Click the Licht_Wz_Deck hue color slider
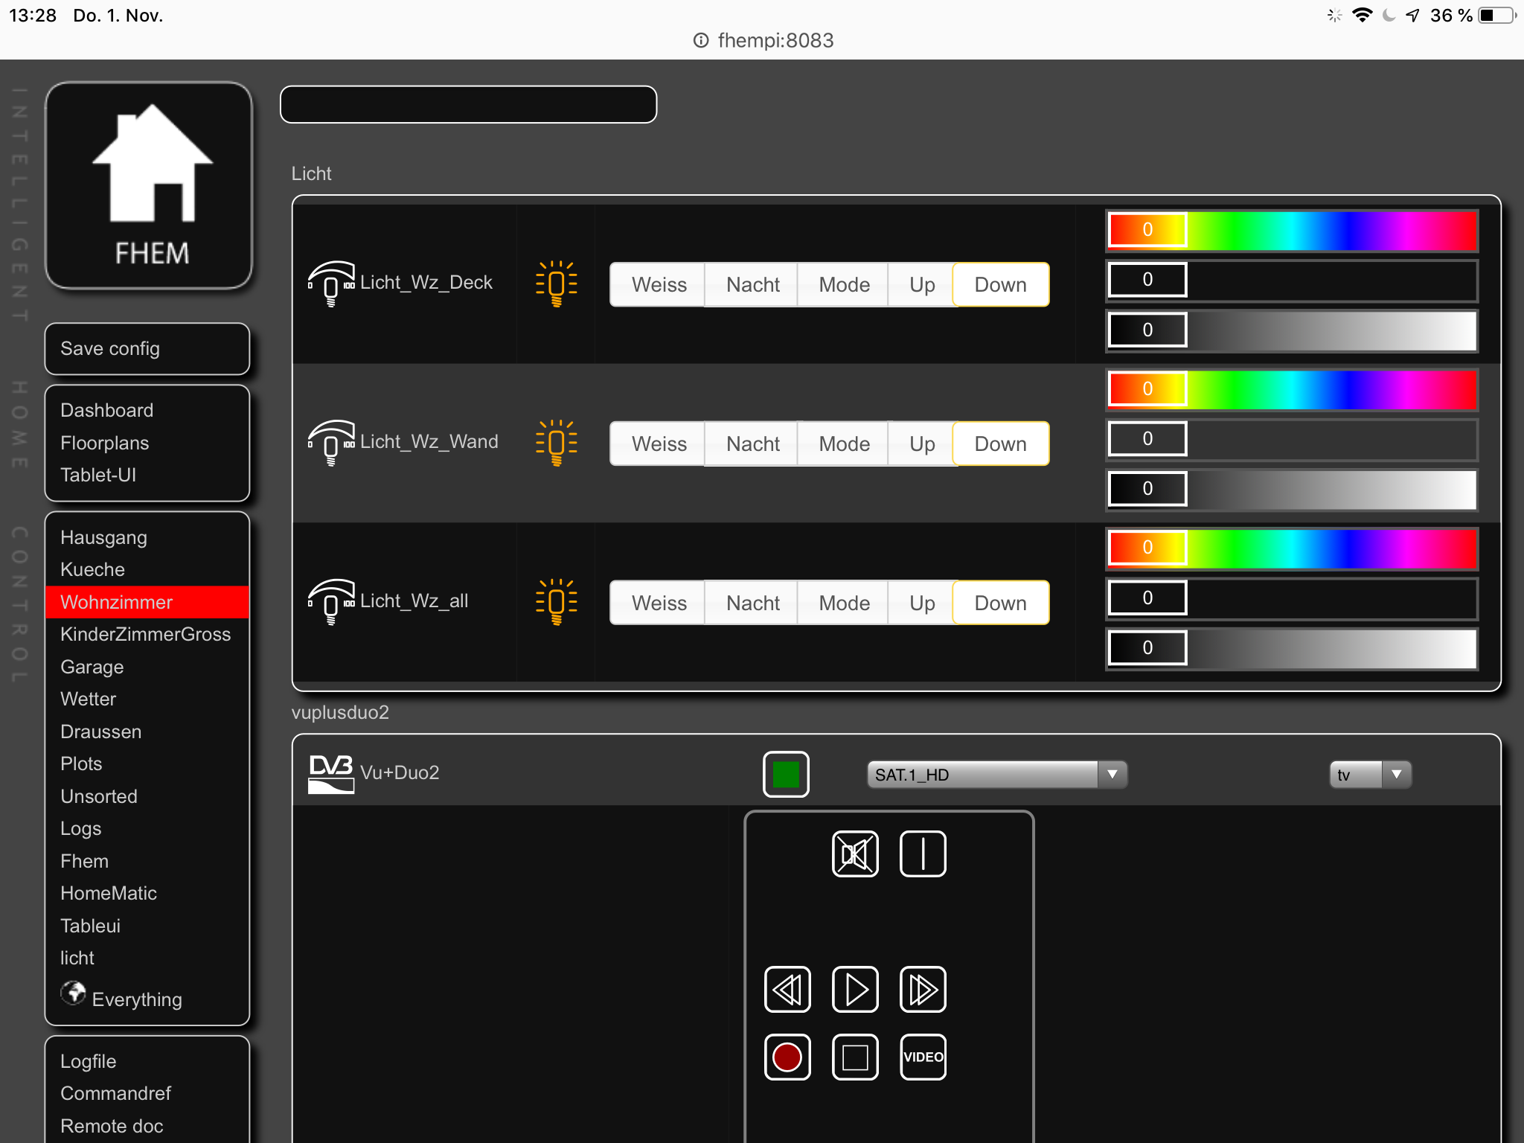This screenshot has height=1143, width=1524. (1291, 230)
